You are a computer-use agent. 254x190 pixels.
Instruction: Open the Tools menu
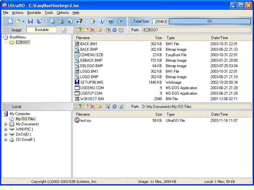[49, 13]
